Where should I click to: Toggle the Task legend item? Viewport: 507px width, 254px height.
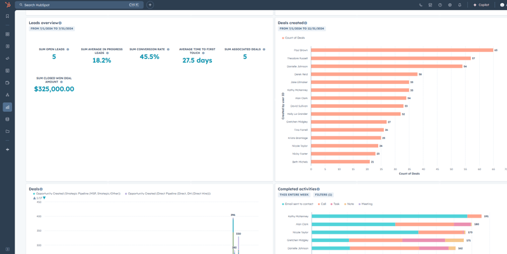pos(334,204)
